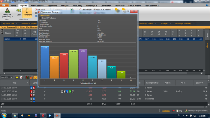
Task: Open the application orb menu button
Action: point(4,5)
